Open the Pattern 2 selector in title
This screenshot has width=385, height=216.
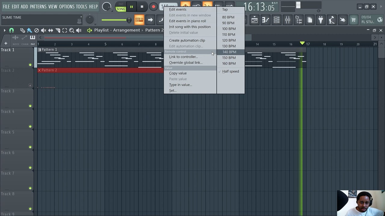(154, 30)
